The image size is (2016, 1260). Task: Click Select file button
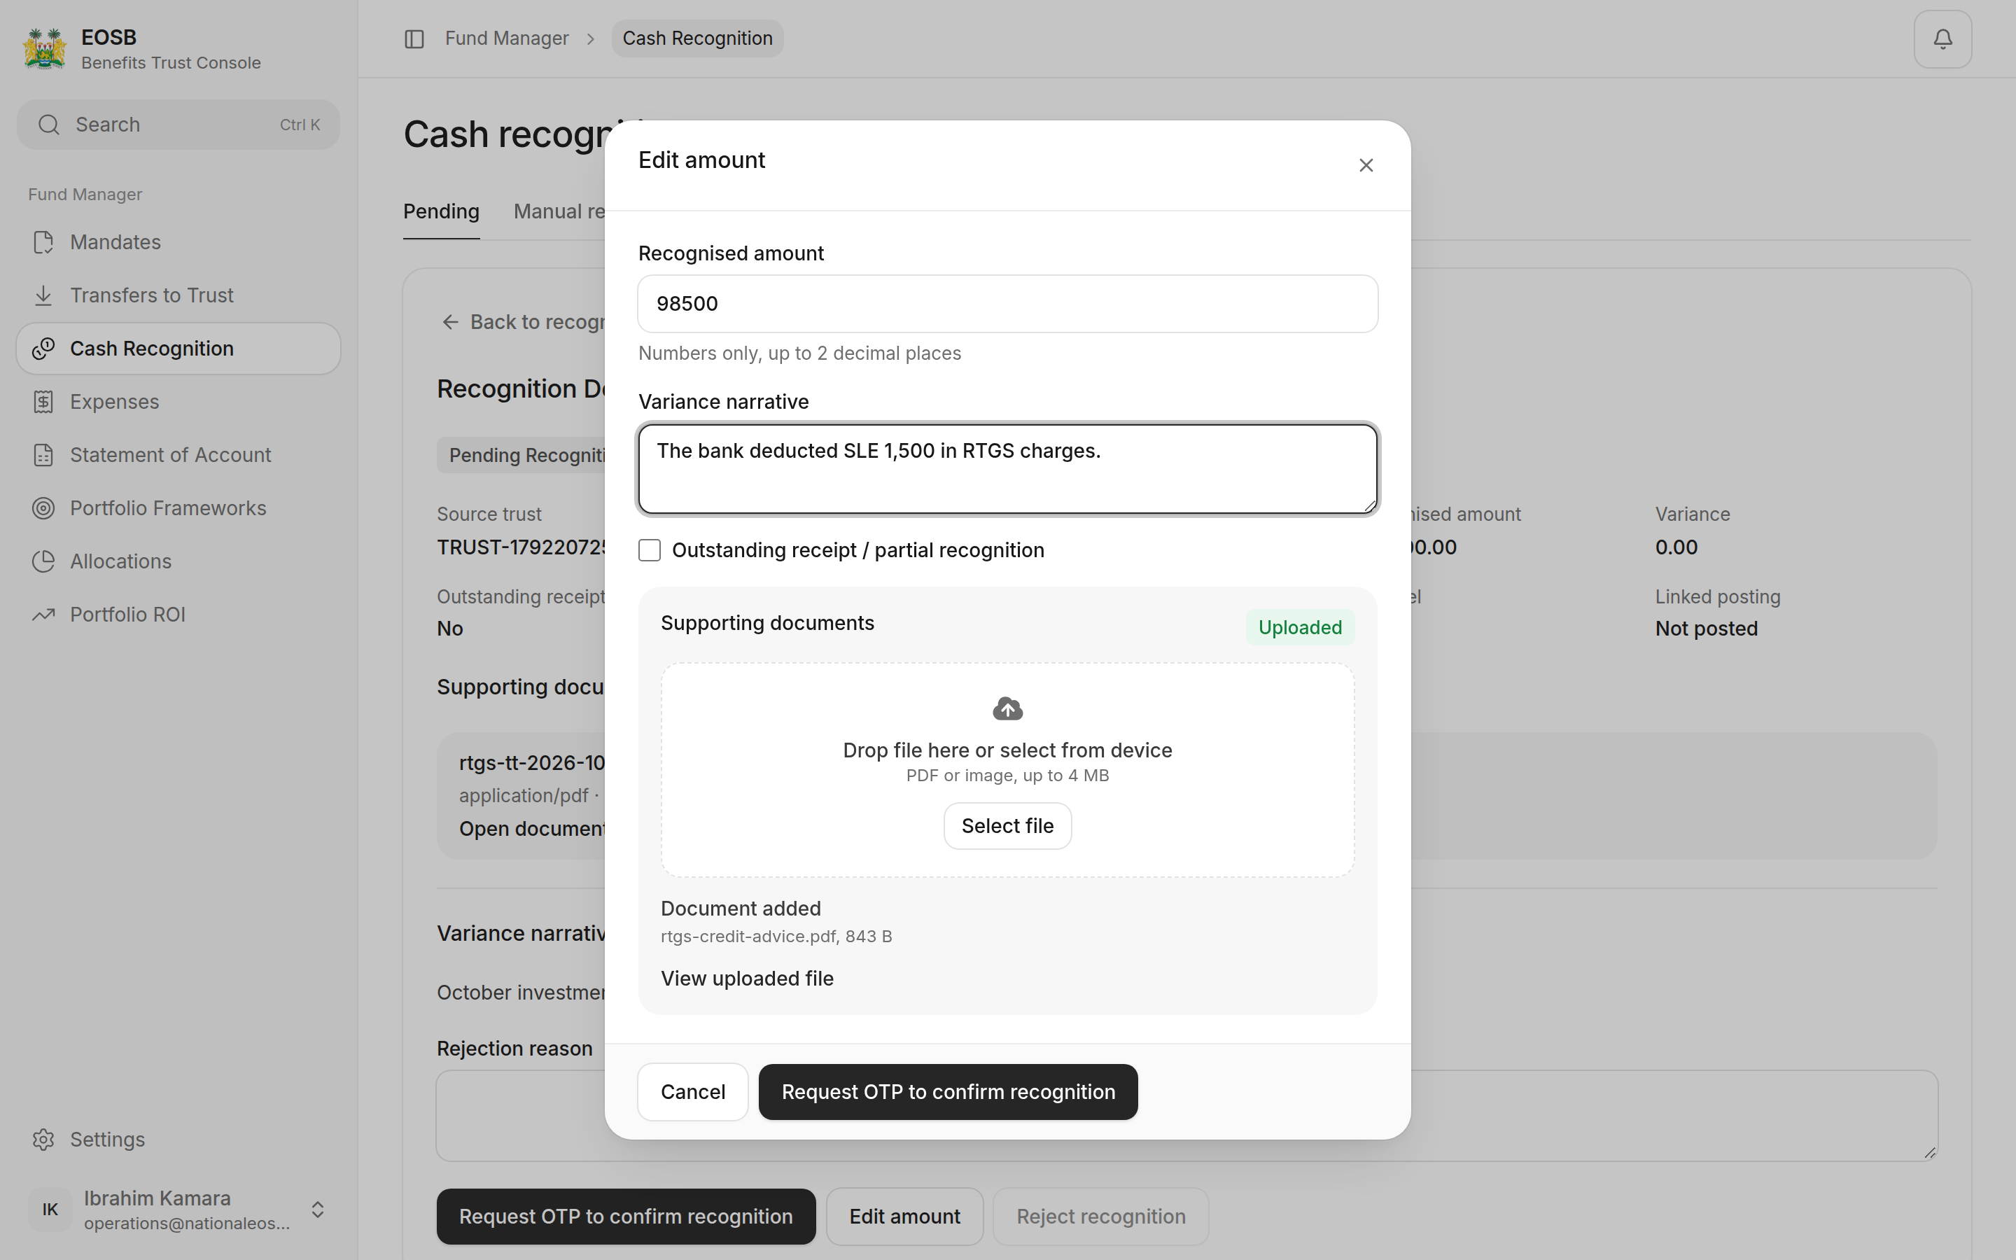click(1007, 826)
